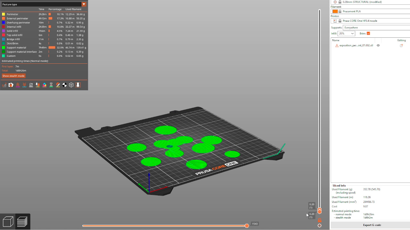This screenshot has height=230, width=410.
Task: Toggle travel moves visibility icon
Action: [x=4, y=85]
